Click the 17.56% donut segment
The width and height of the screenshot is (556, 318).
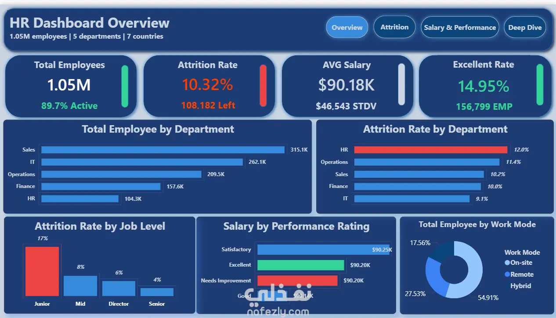441,252
